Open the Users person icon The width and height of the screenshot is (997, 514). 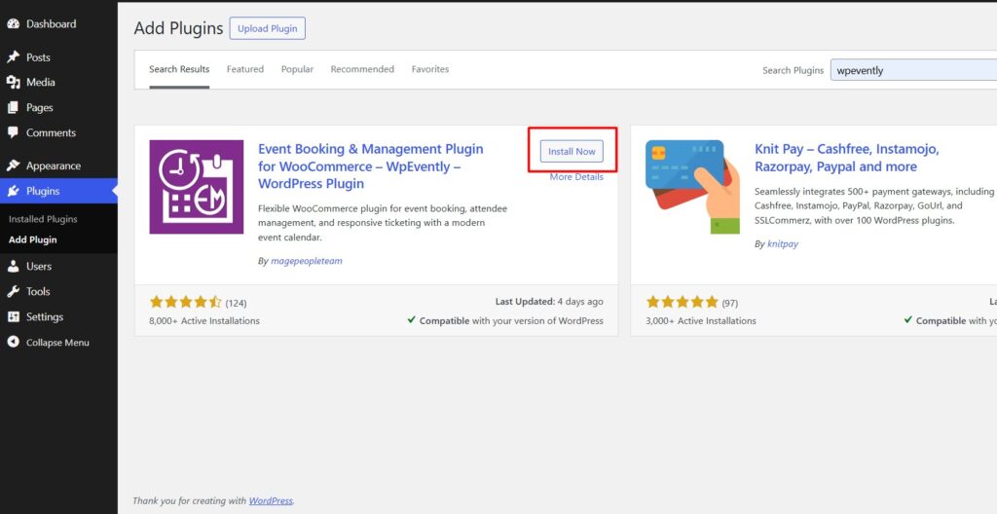click(13, 267)
